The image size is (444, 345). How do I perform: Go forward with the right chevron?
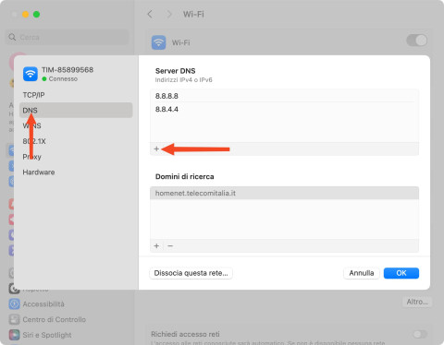[x=169, y=14]
